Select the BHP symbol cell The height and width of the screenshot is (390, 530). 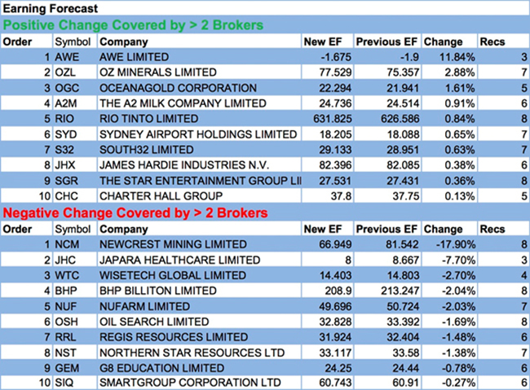point(67,291)
